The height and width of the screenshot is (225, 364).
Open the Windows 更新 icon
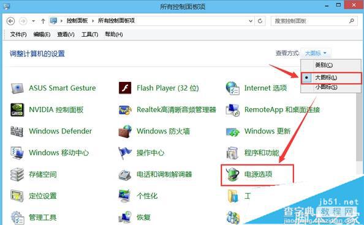coord(232,132)
